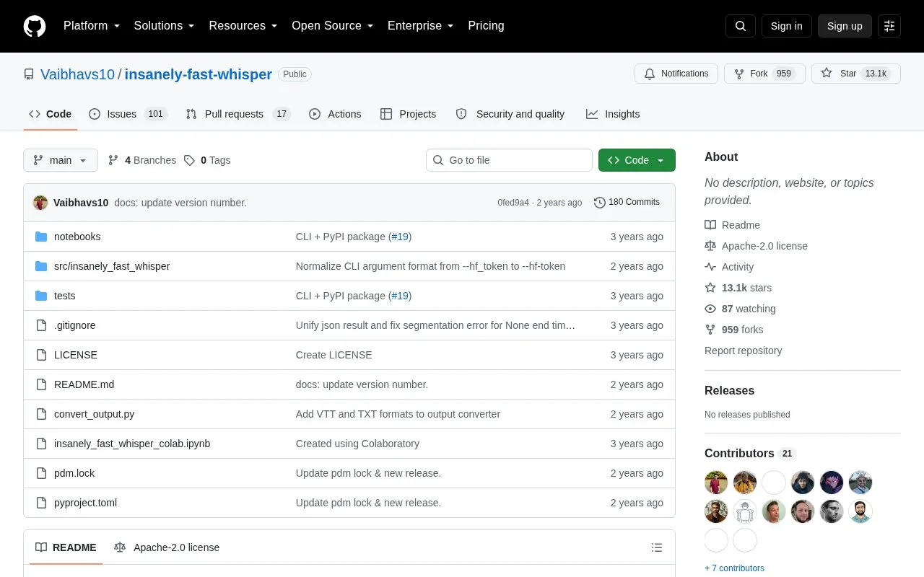Fork the repository via Fork button
924x577 pixels.
(764, 74)
